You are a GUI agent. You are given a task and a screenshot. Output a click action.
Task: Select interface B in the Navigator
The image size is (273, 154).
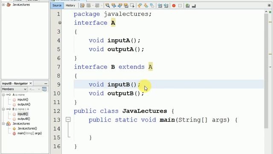pos(20,109)
